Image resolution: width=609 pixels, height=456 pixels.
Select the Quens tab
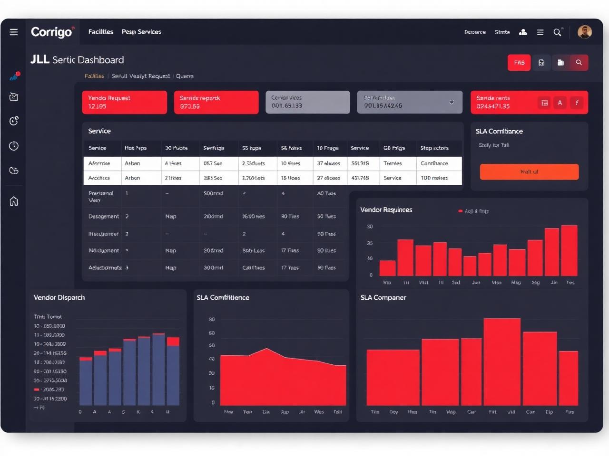tap(185, 76)
